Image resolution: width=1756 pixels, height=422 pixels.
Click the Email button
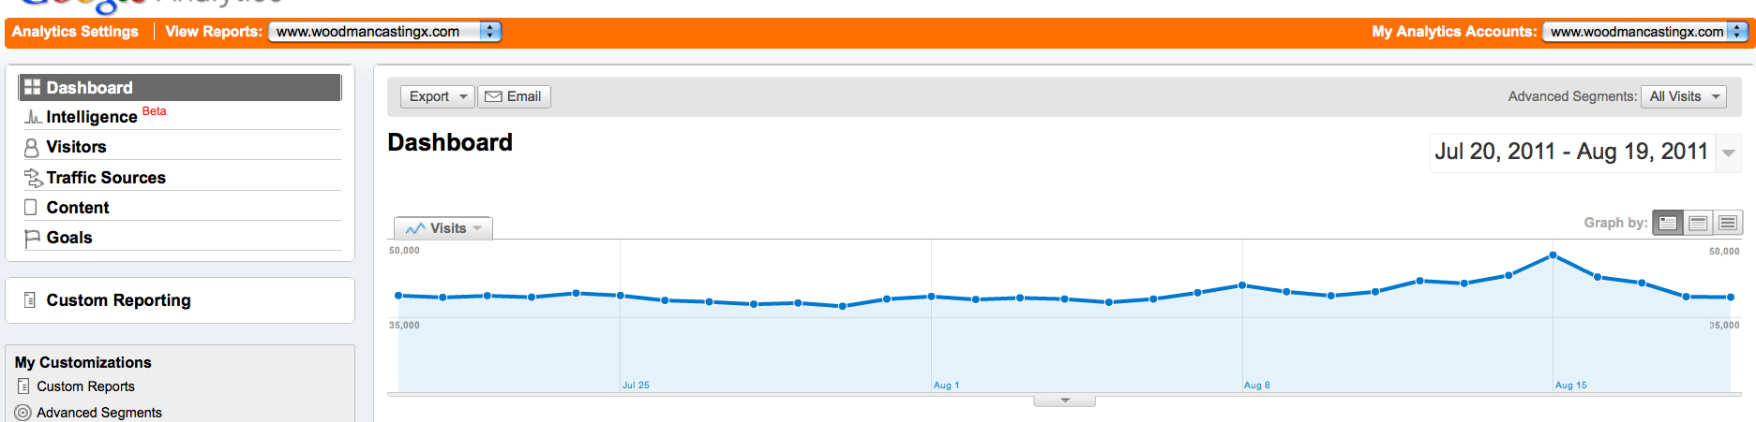pyautogui.click(x=514, y=96)
